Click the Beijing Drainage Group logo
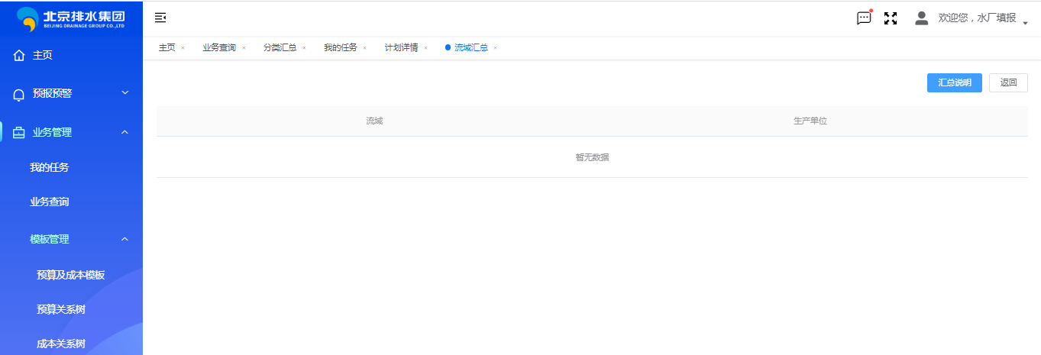Viewport: 1041px width, 355px height. (x=71, y=18)
